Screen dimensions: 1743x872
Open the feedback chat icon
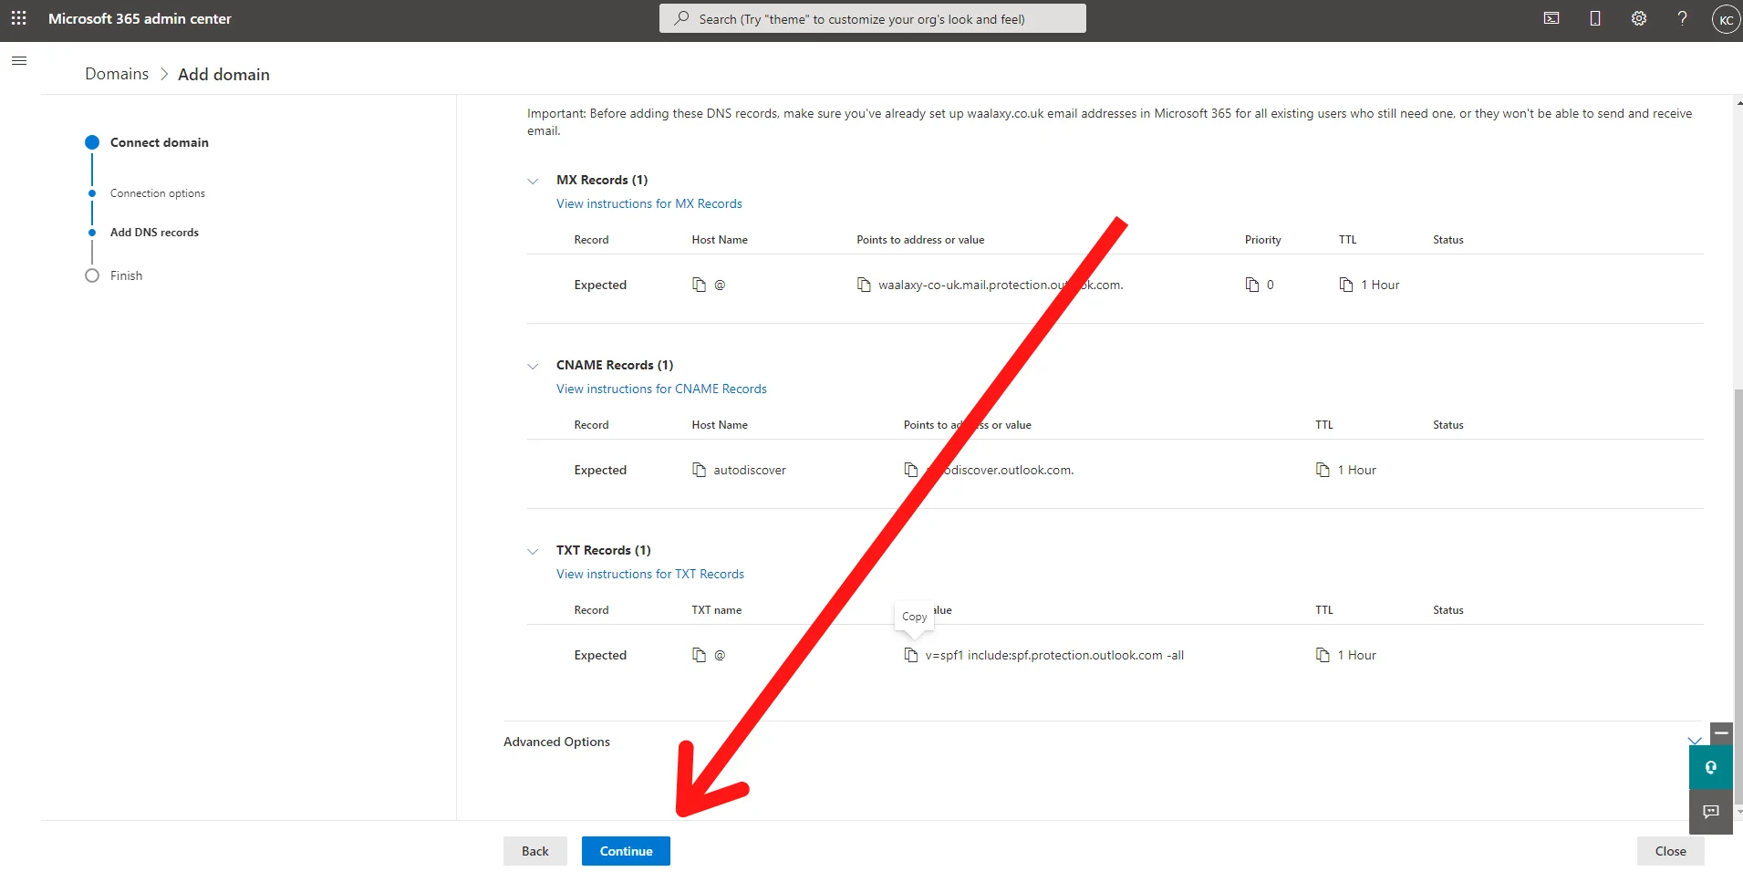(x=1711, y=812)
